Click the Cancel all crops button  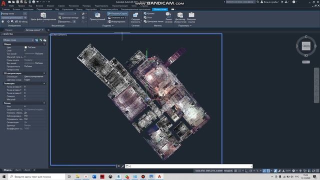(x=116, y=18)
